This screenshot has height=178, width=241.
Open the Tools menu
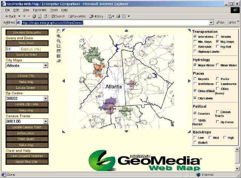54,10
